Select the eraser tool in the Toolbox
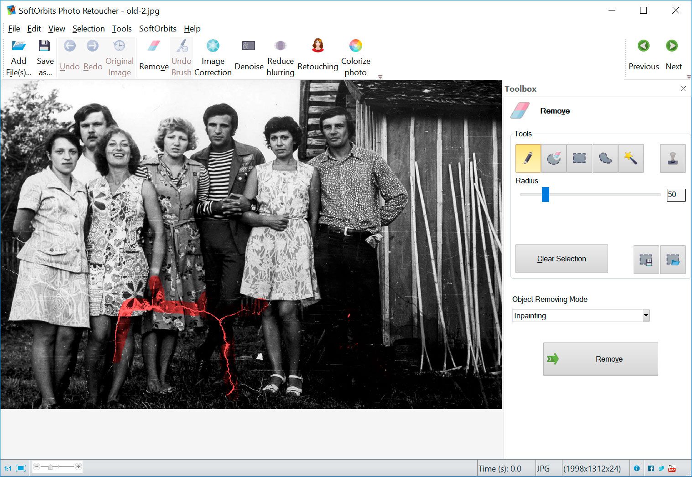Screen dimensions: 692x477 coord(553,158)
